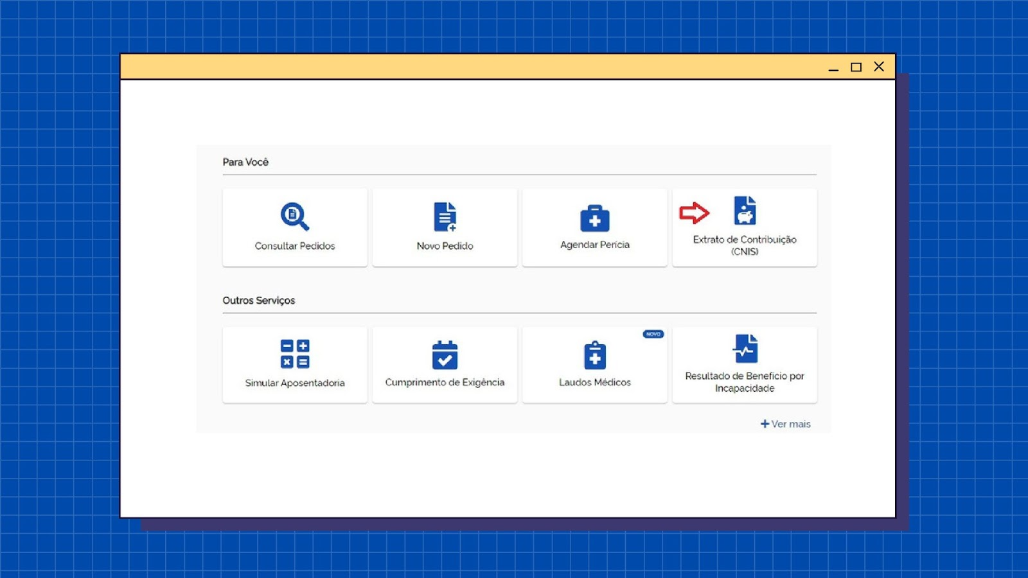This screenshot has height=578, width=1028.
Task: Maximize the window
Action: 856,67
